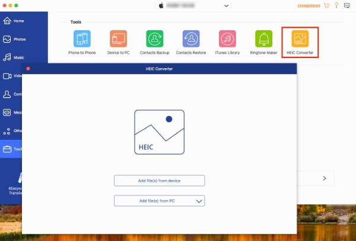Click the Unregistered link
This screenshot has height=241, width=356.
(x=309, y=5)
